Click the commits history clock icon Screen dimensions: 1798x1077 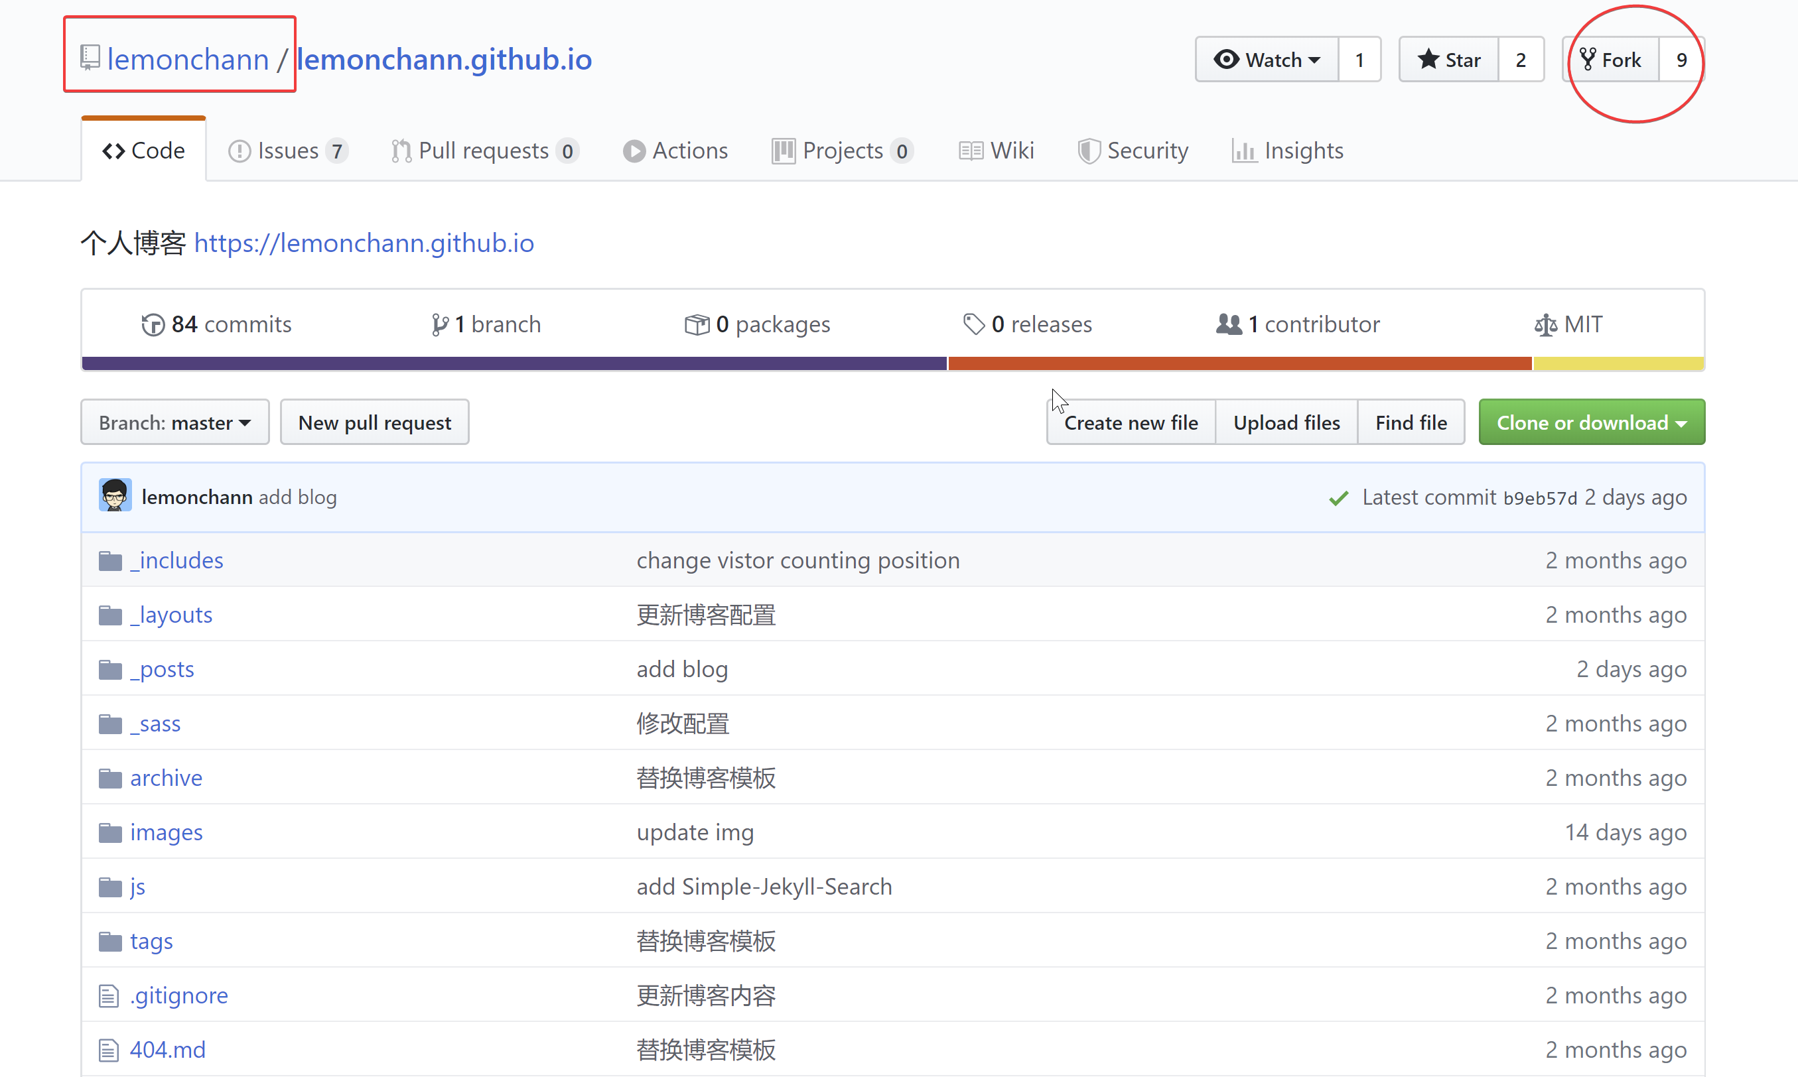point(153,324)
